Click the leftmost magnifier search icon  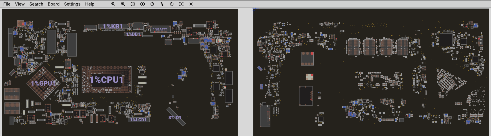coord(113,4)
